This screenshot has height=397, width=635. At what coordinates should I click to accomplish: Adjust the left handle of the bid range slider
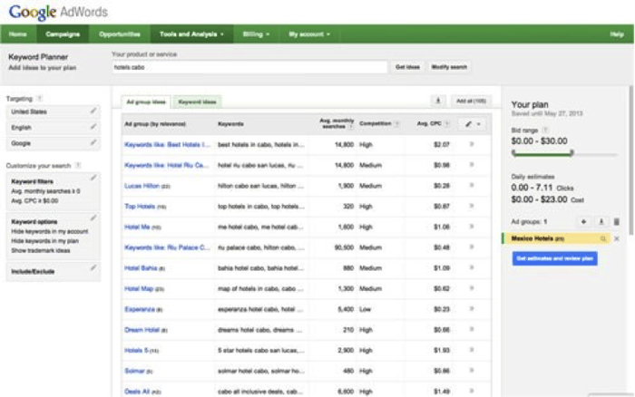[x=513, y=152]
